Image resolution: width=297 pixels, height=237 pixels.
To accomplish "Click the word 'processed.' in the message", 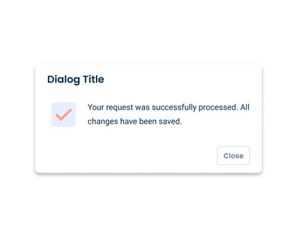I will (x=218, y=108).
